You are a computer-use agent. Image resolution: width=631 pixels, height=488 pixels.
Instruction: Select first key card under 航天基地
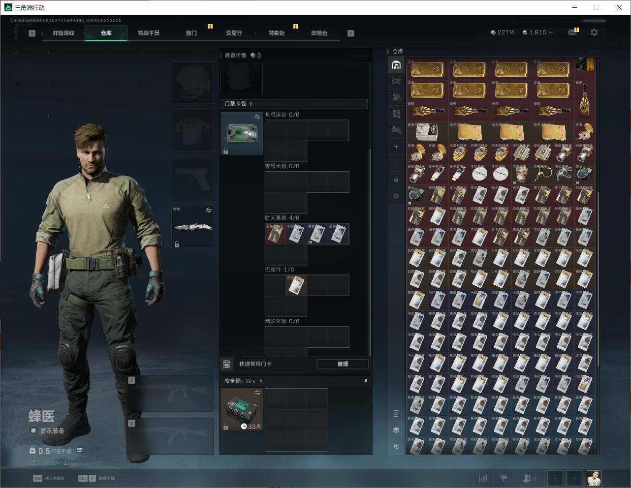tap(276, 234)
